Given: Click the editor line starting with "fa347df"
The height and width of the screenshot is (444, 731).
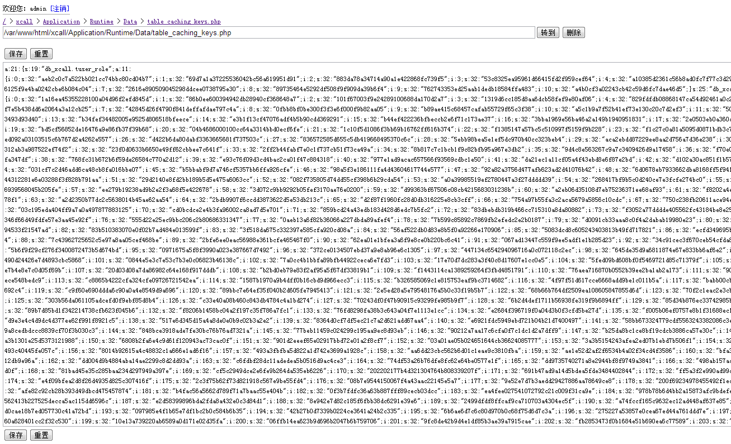Looking at the screenshot, I should [x=366, y=159].
